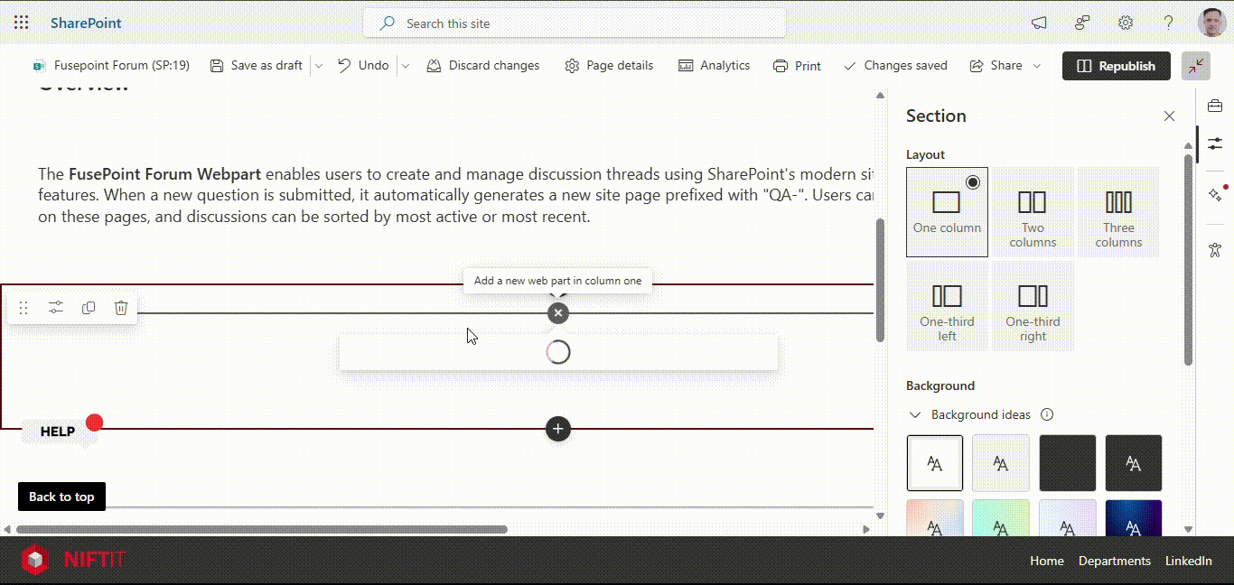Click the Republish button
The image size is (1234, 585).
(1116, 66)
